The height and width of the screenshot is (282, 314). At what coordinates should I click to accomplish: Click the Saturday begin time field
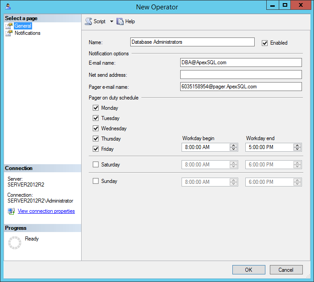click(210, 165)
